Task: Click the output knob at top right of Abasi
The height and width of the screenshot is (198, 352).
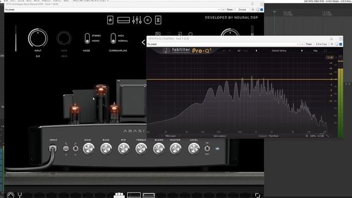Action: coord(230,32)
